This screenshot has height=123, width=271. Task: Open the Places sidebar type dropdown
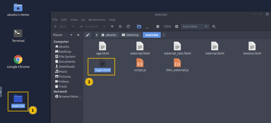click(71, 35)
